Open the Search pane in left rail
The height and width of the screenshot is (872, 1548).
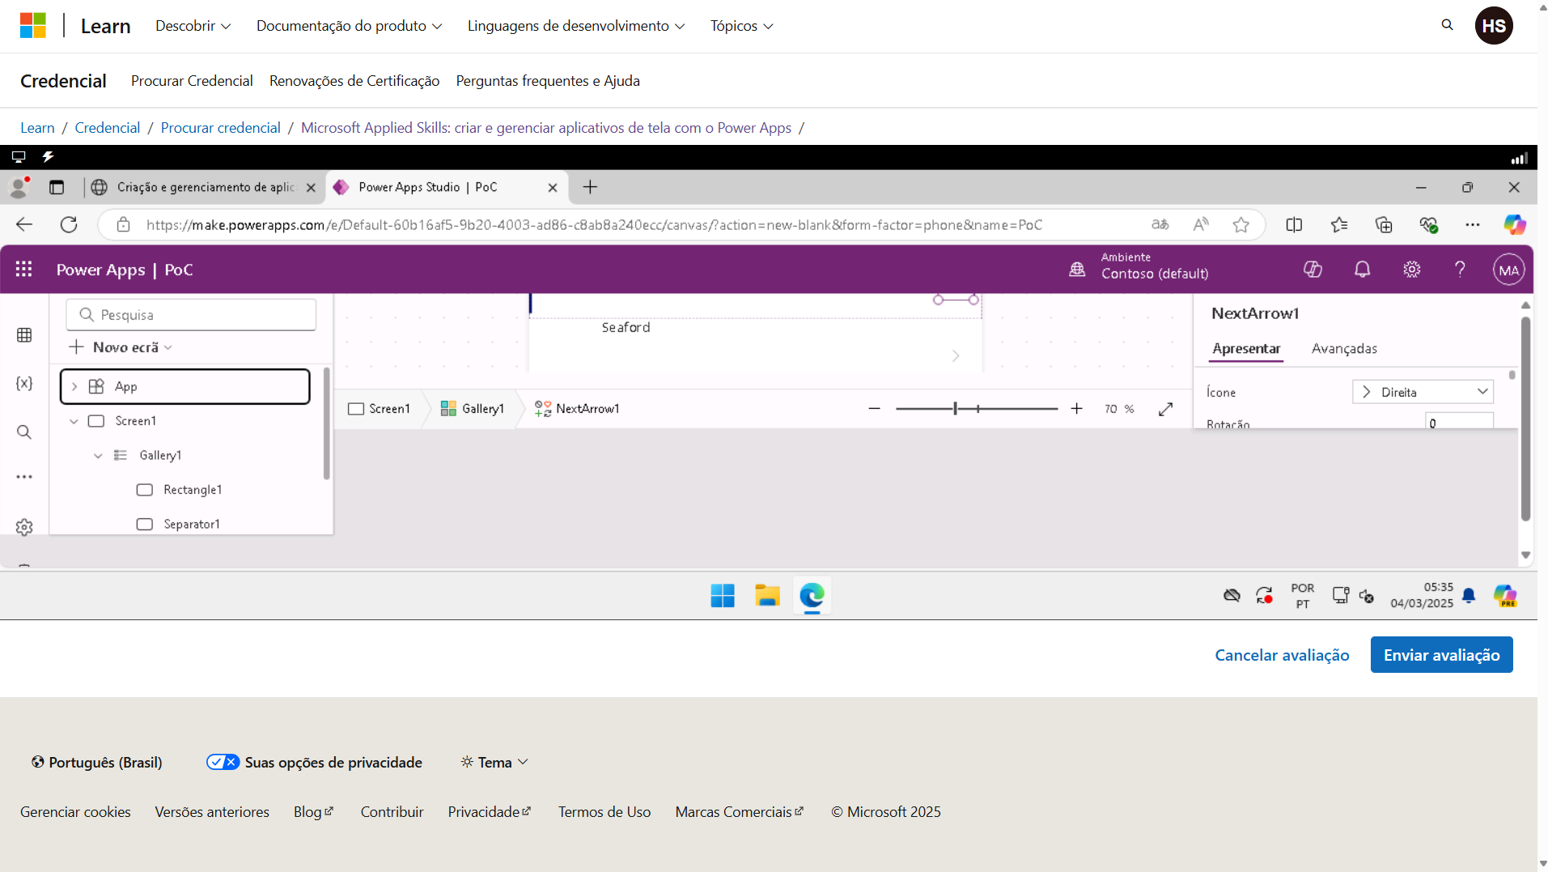24,432
